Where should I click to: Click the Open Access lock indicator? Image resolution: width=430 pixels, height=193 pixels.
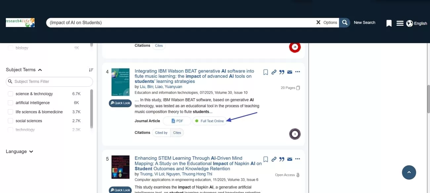coord(287,175)
